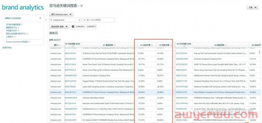Click the 'camping tent' search term field
This screenshot has width=262, height=123.
click(65, 20)
